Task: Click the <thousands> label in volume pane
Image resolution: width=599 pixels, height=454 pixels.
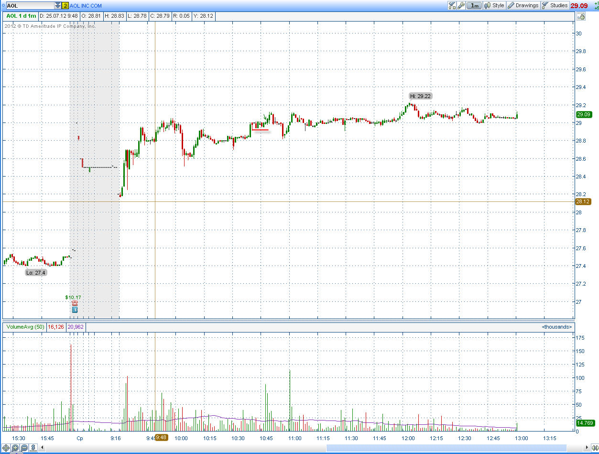Action: pos(557,327)
